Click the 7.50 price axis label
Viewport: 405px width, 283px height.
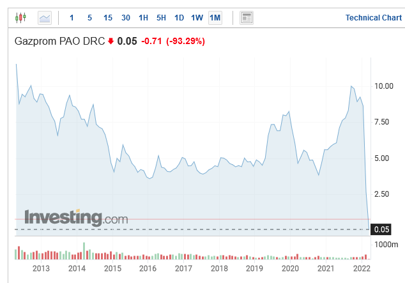382,122
